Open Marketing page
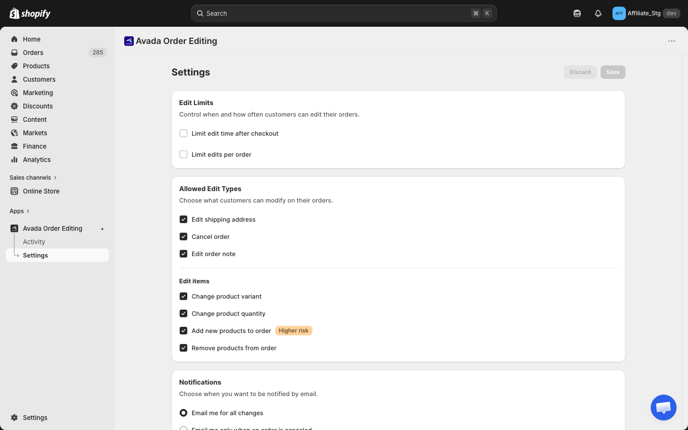The image size is (688, 430). [38, 93]
